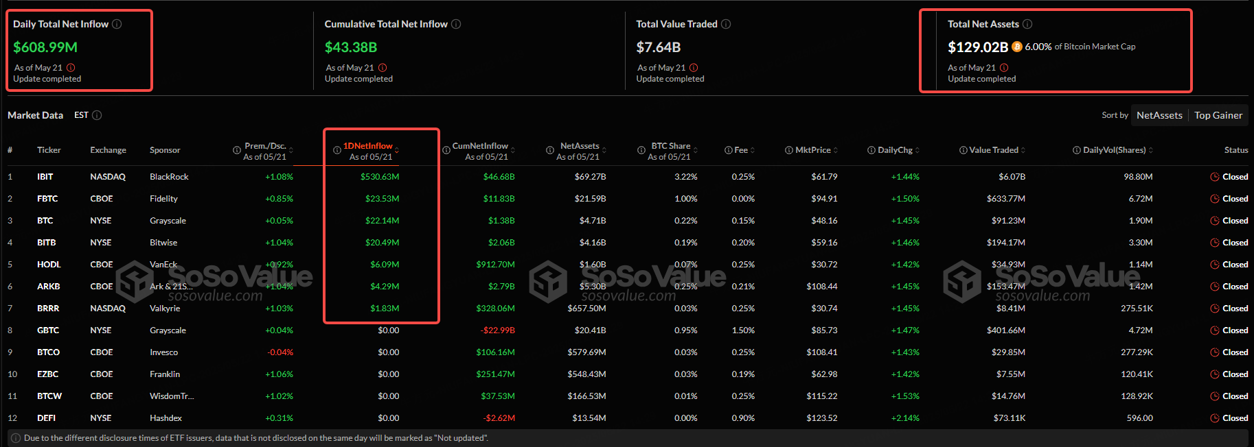Click the 98.80M IBIT daily volume

1139,177
